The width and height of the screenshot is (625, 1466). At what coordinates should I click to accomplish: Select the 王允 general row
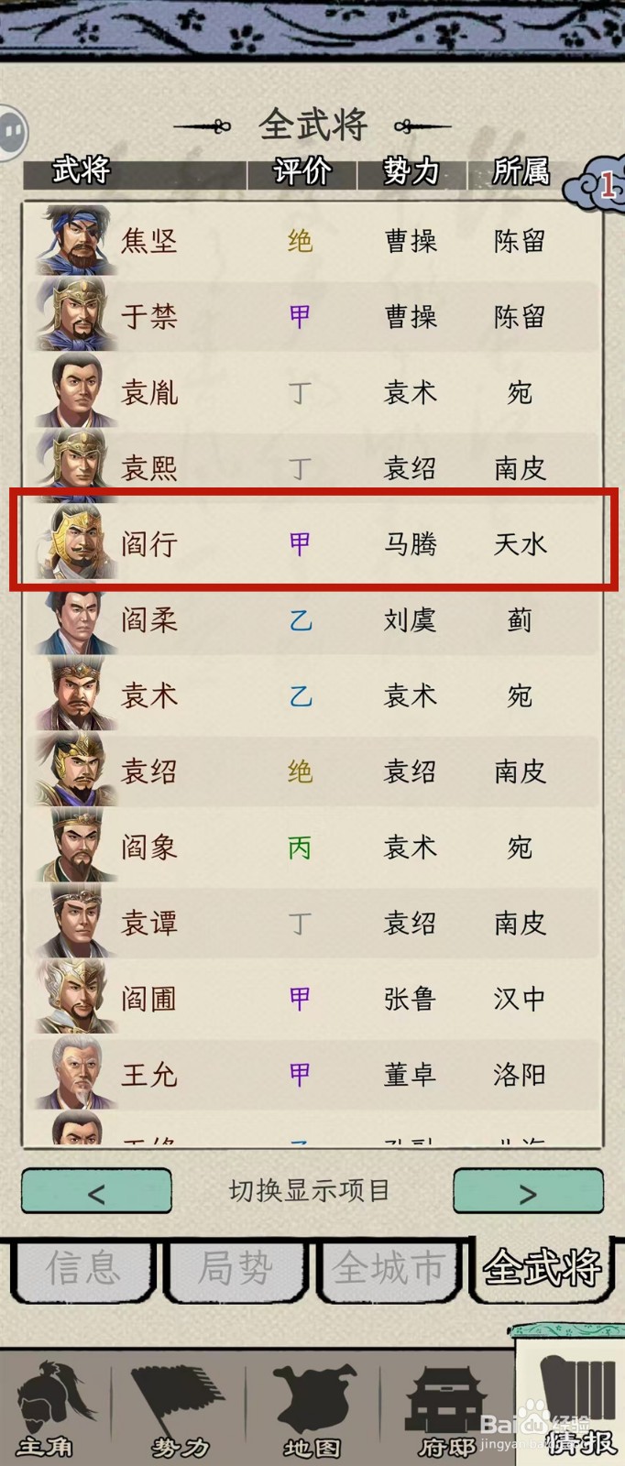click(313, 1074)
